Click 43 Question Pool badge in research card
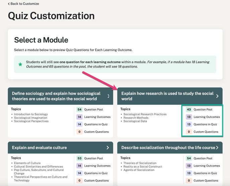 click(x=189, y=110)
